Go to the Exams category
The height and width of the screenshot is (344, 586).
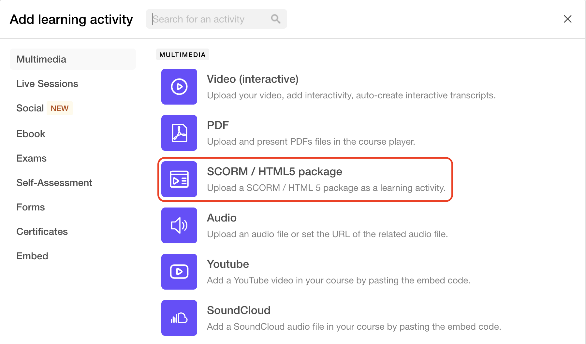pos(31,158)
